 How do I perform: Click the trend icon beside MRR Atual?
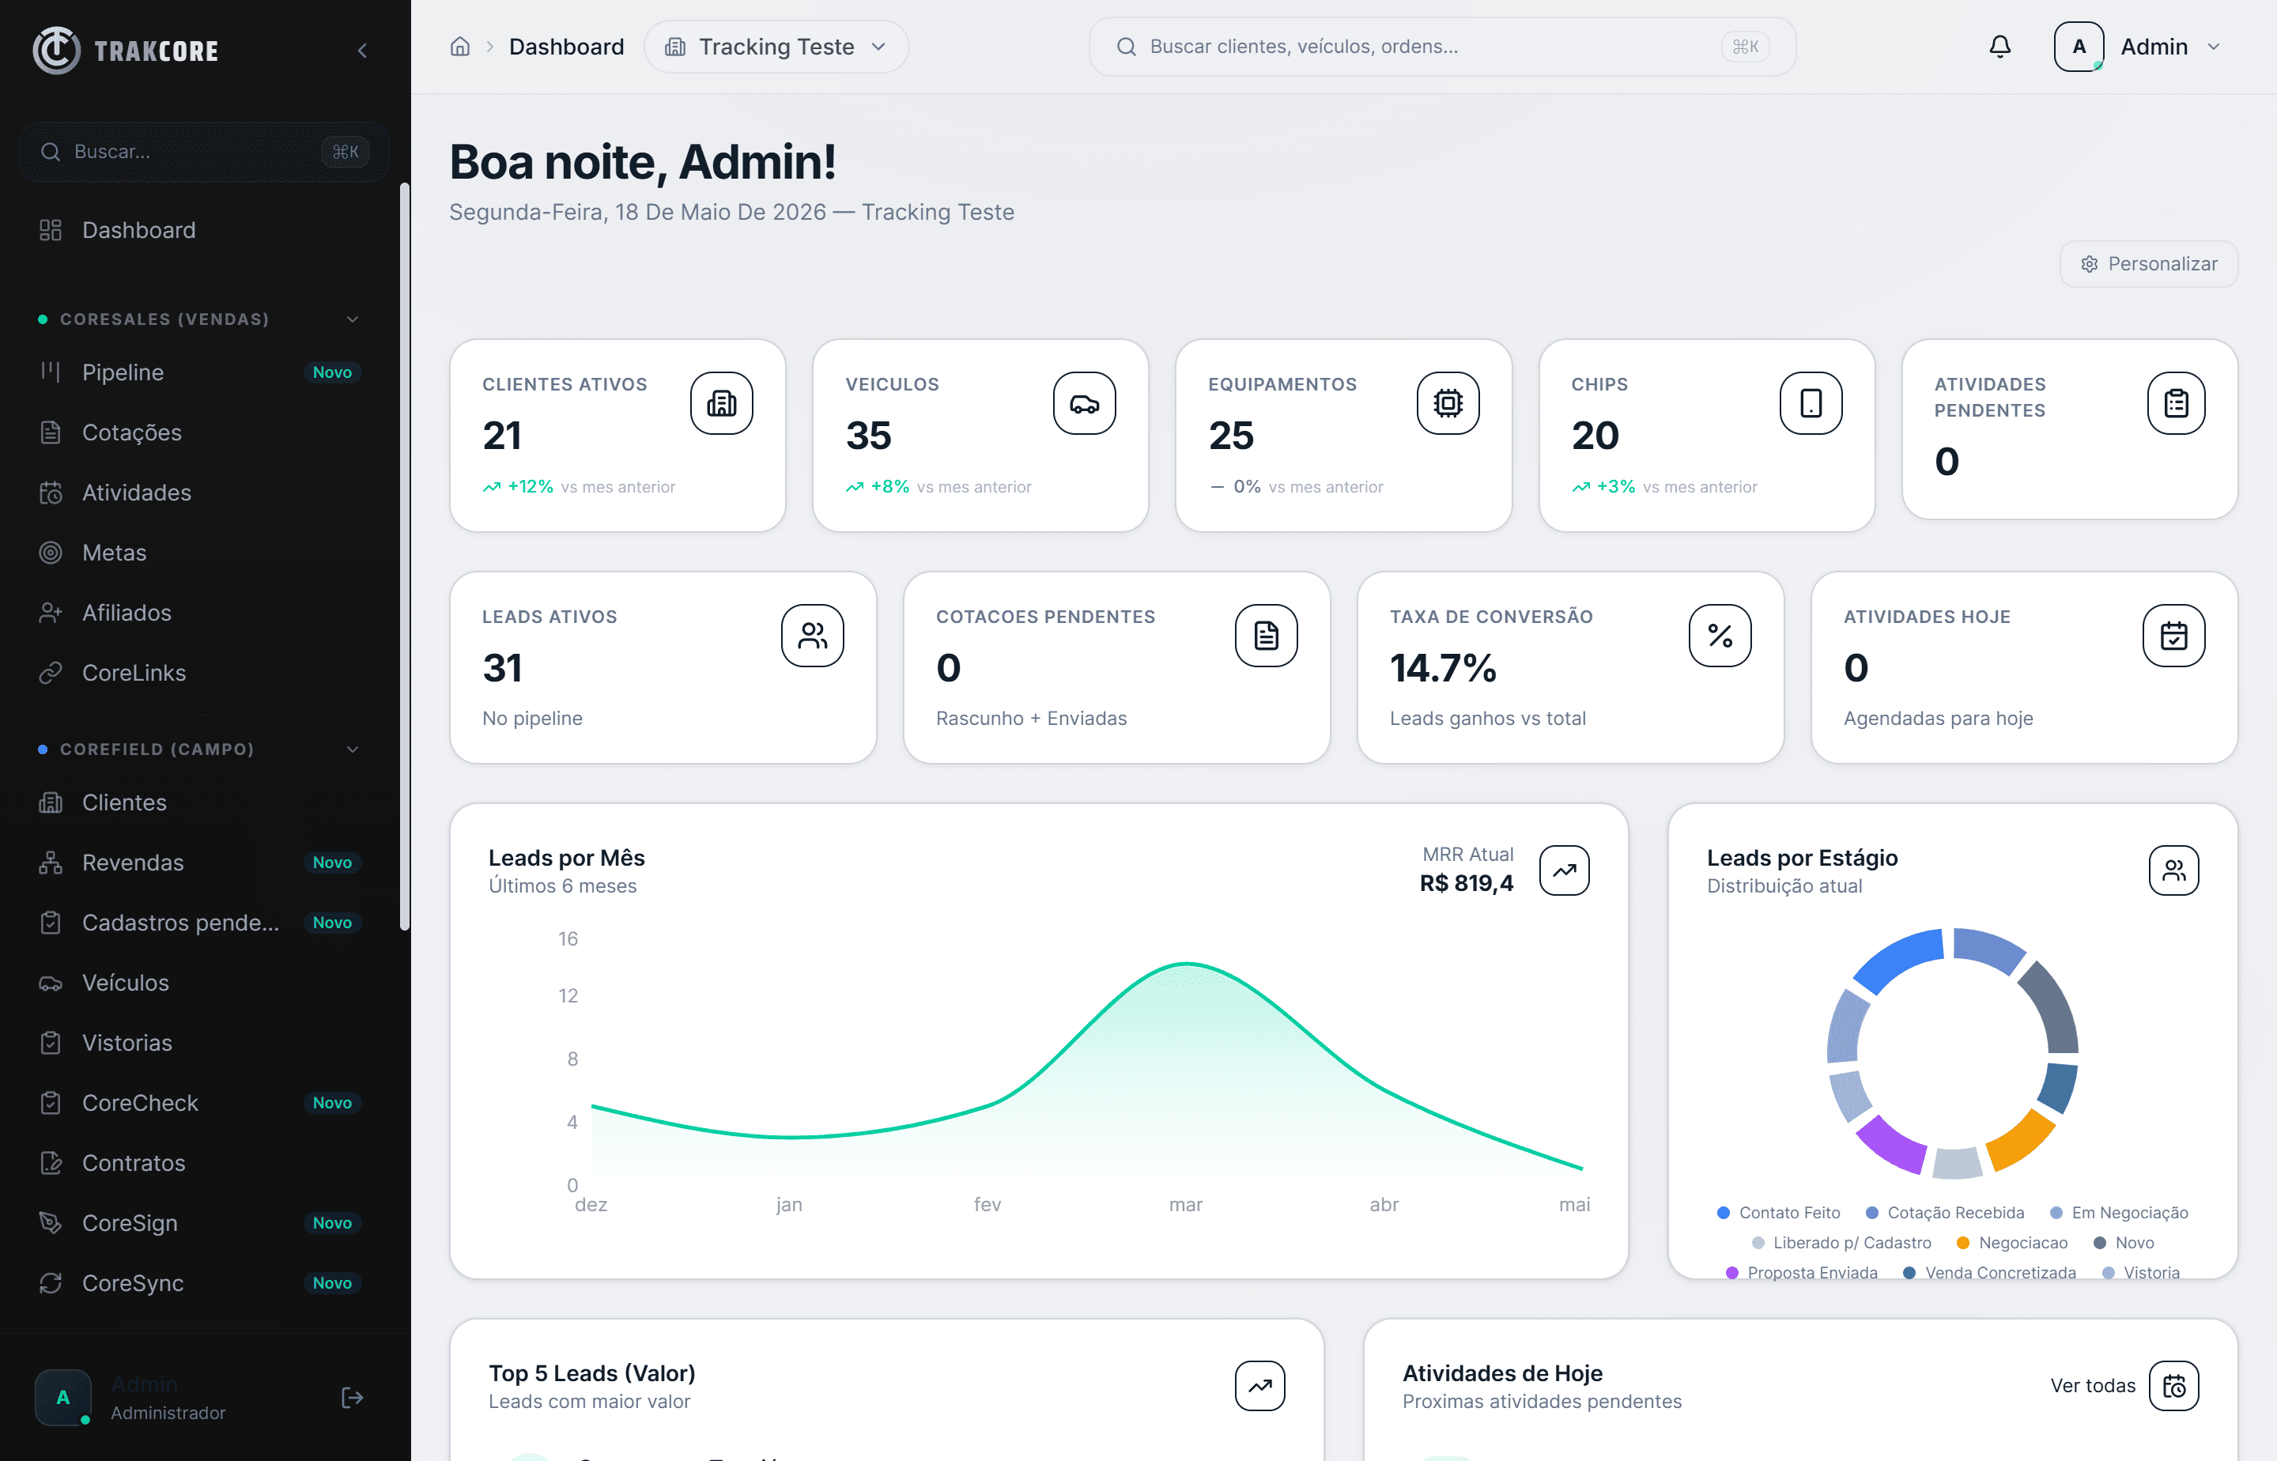coord(1565,870)
